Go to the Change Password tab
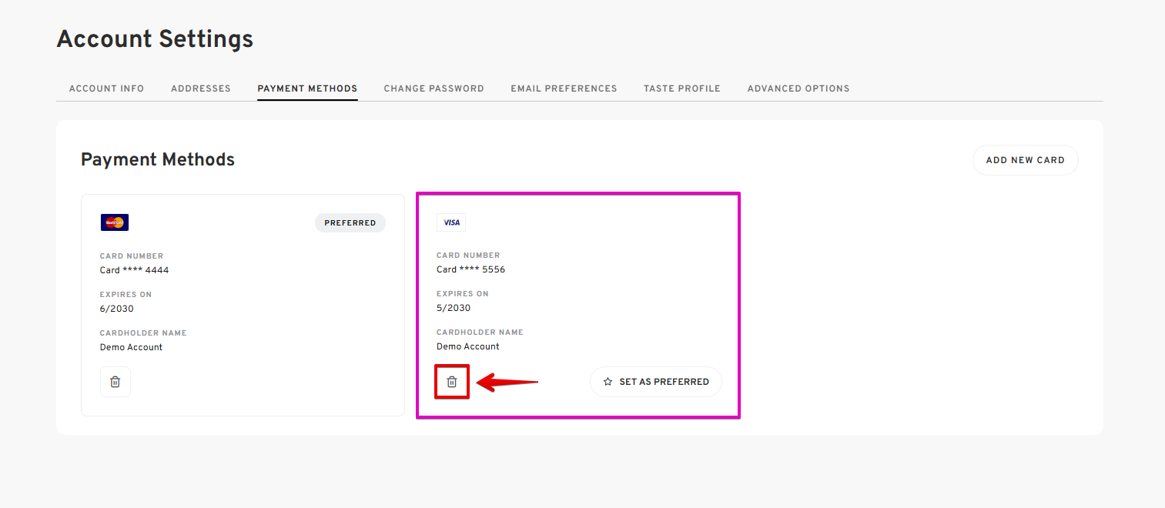The image size is (1165, 508). point(434,89)
